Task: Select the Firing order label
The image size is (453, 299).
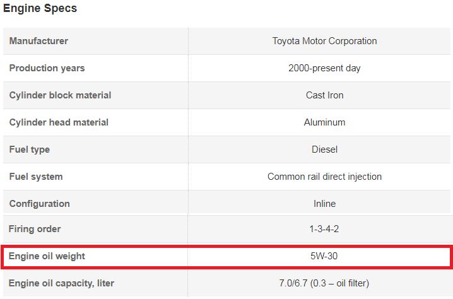Action: [35, 229]
